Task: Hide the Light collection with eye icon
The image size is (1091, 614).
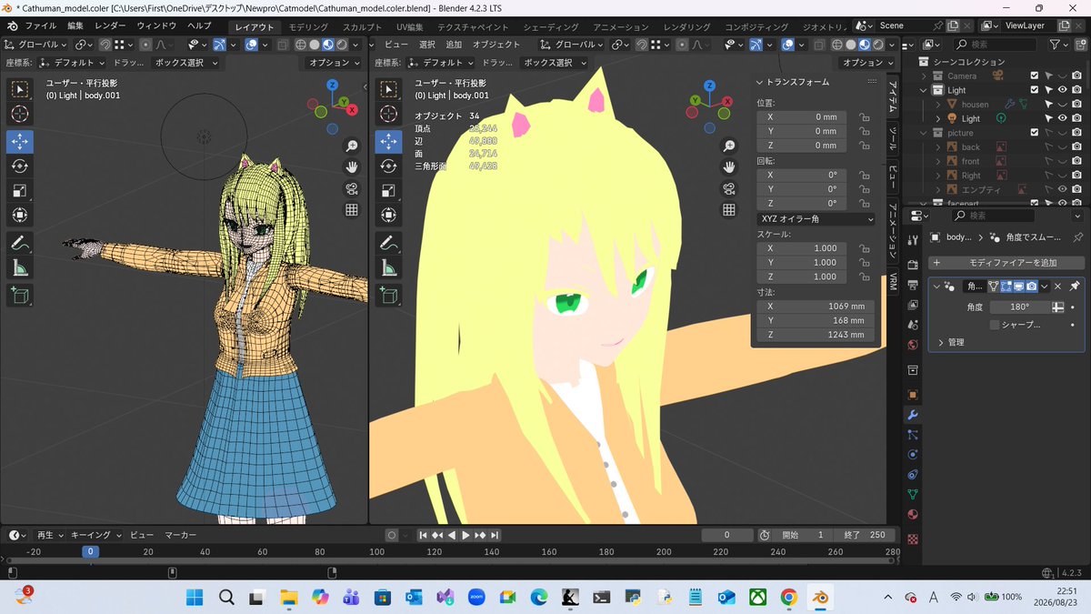Action: click(x=1062, y=90)
